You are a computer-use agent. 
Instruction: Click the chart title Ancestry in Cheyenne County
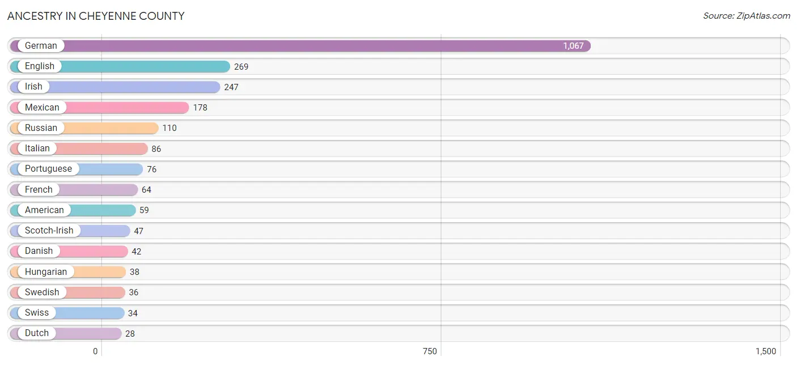point(96,16)
